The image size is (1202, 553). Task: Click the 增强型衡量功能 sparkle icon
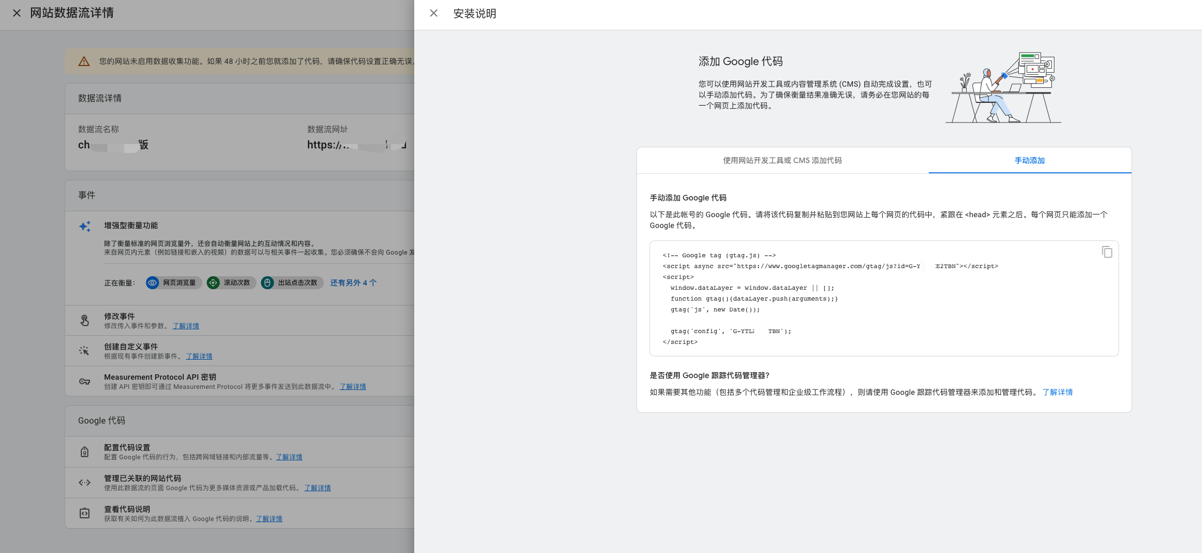(x=85, y=226)
